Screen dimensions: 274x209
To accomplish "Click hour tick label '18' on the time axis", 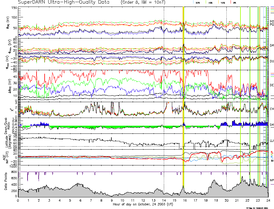I will click(206, 200).
